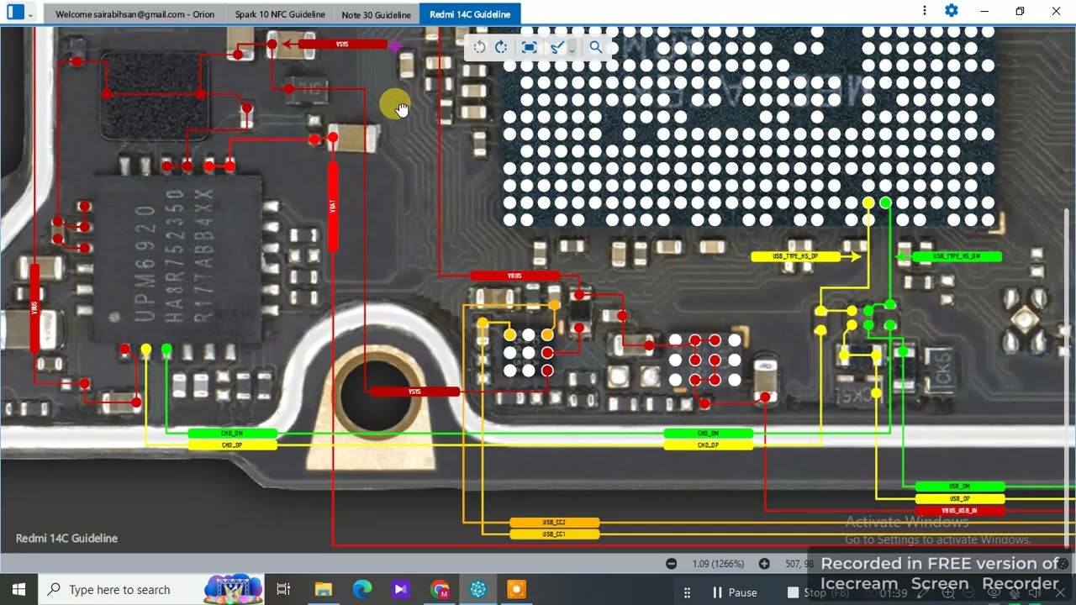
Task: Click the recorder zoom-in magnifier
Action: click(x=948, y=593)
